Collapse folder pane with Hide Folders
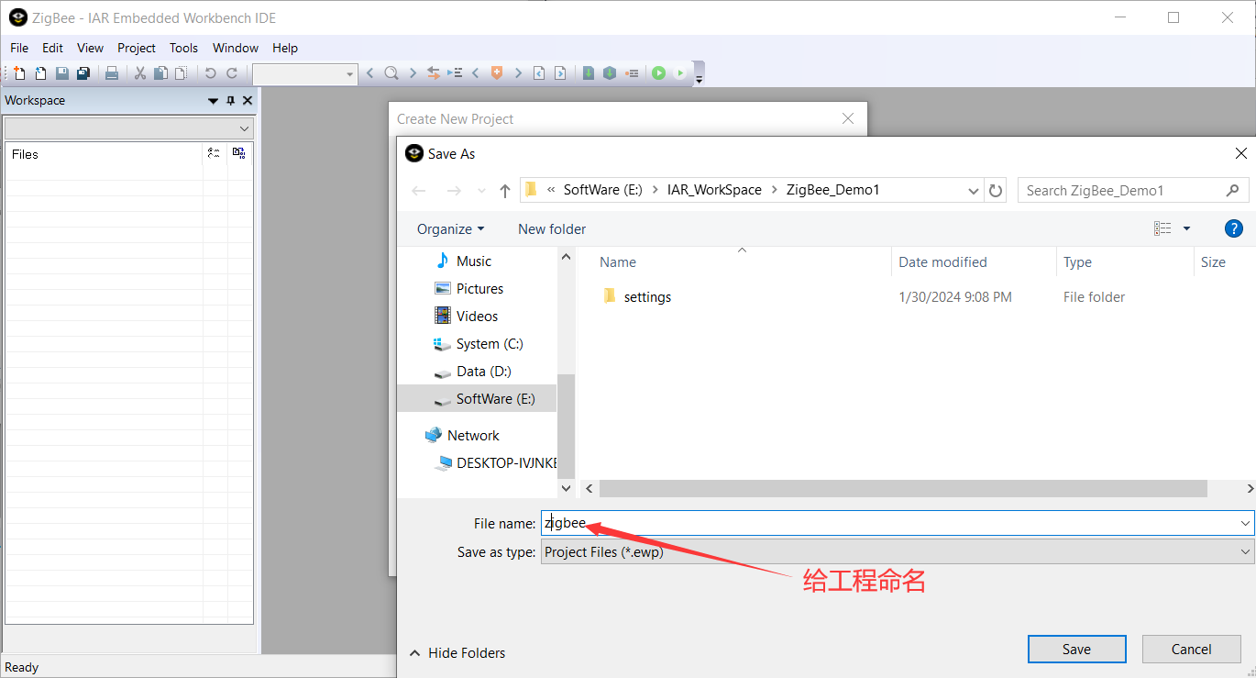The width and height of the screenshot is (1256, 678). click(x=457, y=653)
